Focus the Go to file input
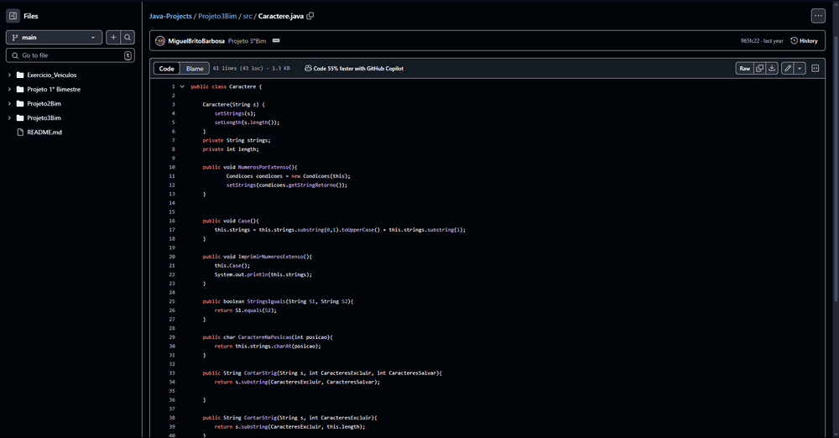Viewport: 839px width, 438px height. (x=70, y=55)
